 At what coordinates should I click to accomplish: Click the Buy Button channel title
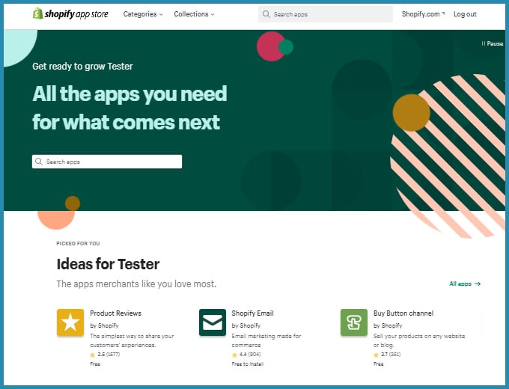coord(403,313)
